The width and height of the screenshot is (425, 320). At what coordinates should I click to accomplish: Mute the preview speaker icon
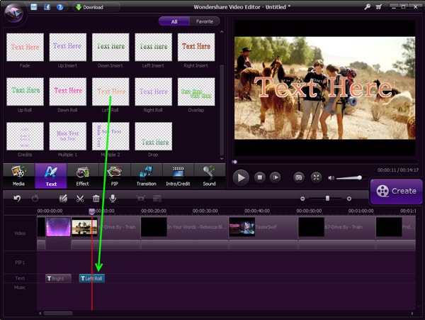[331, 178]
